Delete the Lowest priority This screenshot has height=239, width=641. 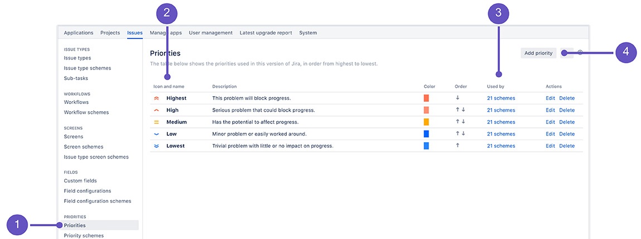click(x=567, y=146)
